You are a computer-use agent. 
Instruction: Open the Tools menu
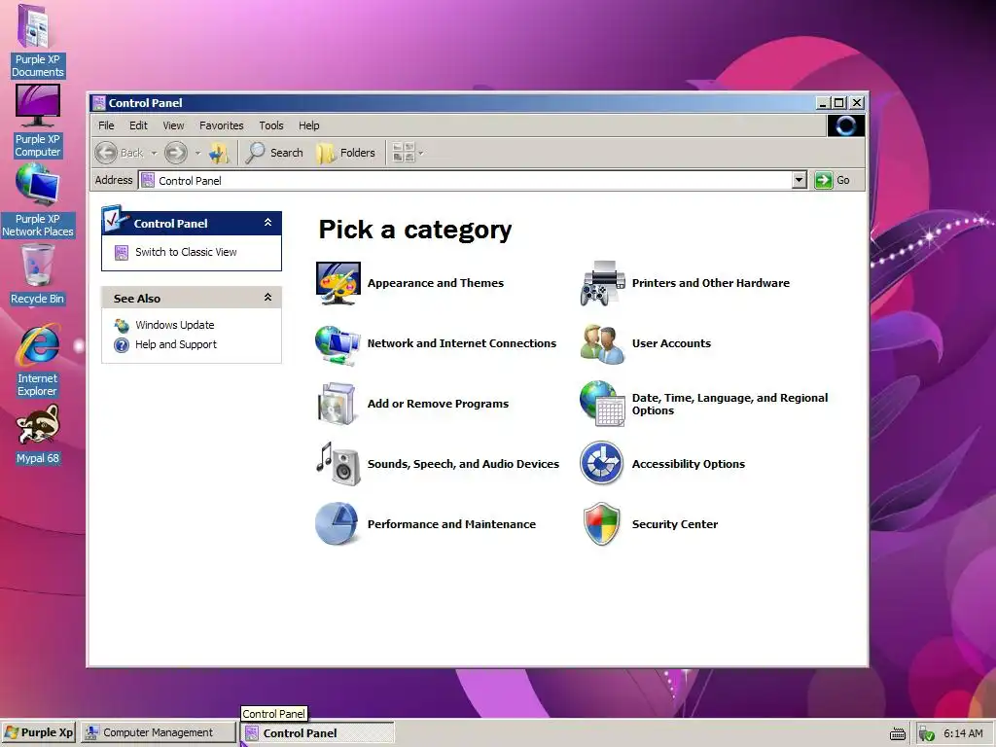click(271, 125)
